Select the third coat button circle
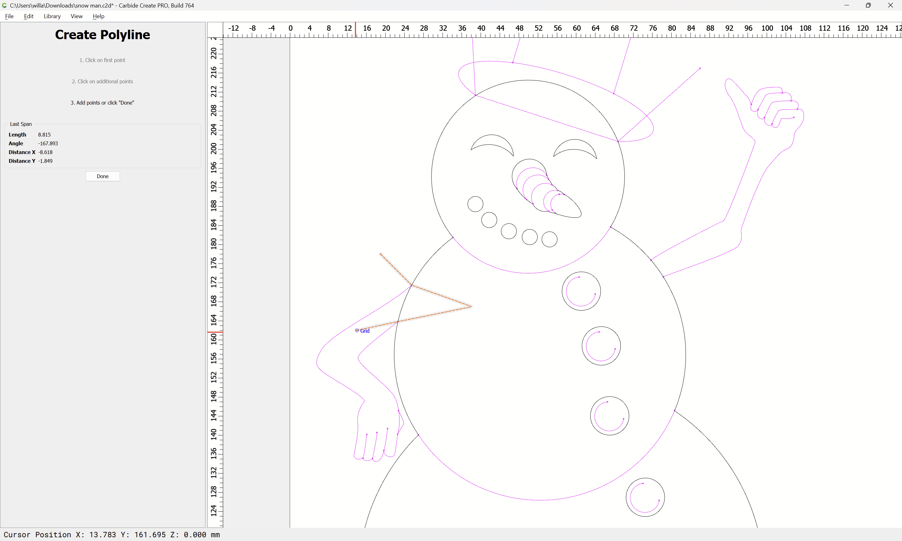Screen dimensions: 902x541 (x=609, y=415)
